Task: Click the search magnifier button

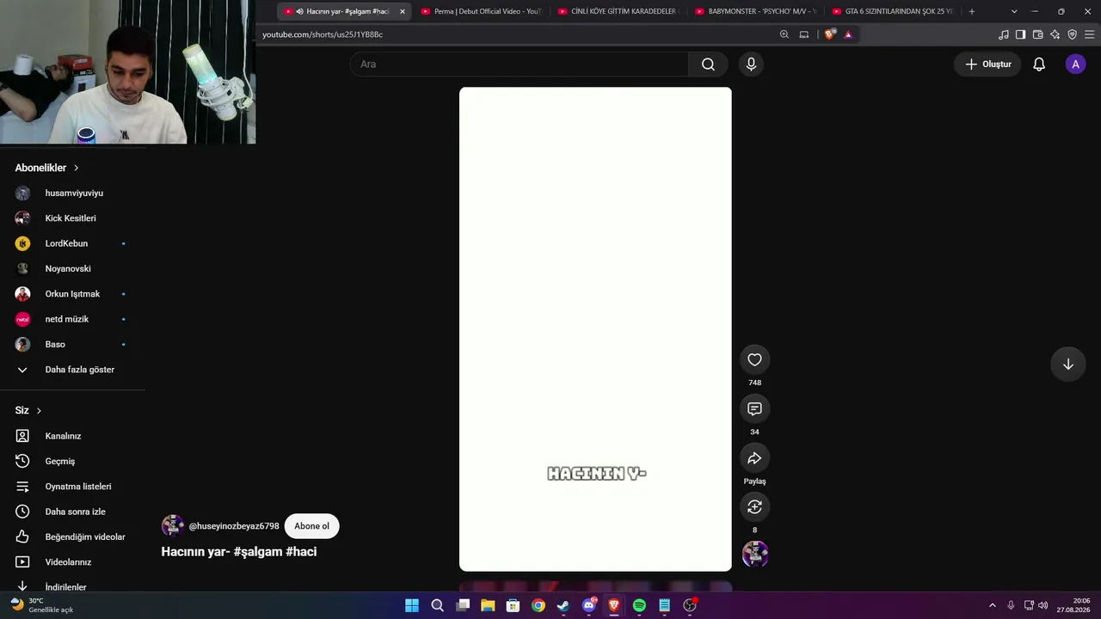Action: (708, 64)
